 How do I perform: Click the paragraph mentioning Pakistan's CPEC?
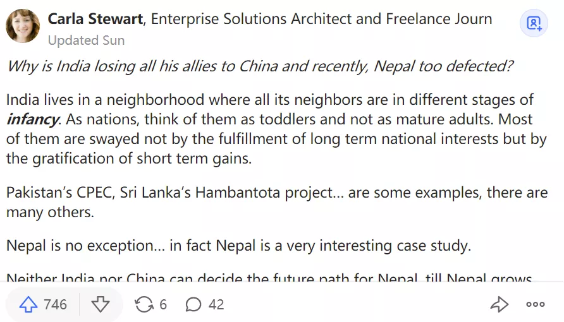point(276,202)
